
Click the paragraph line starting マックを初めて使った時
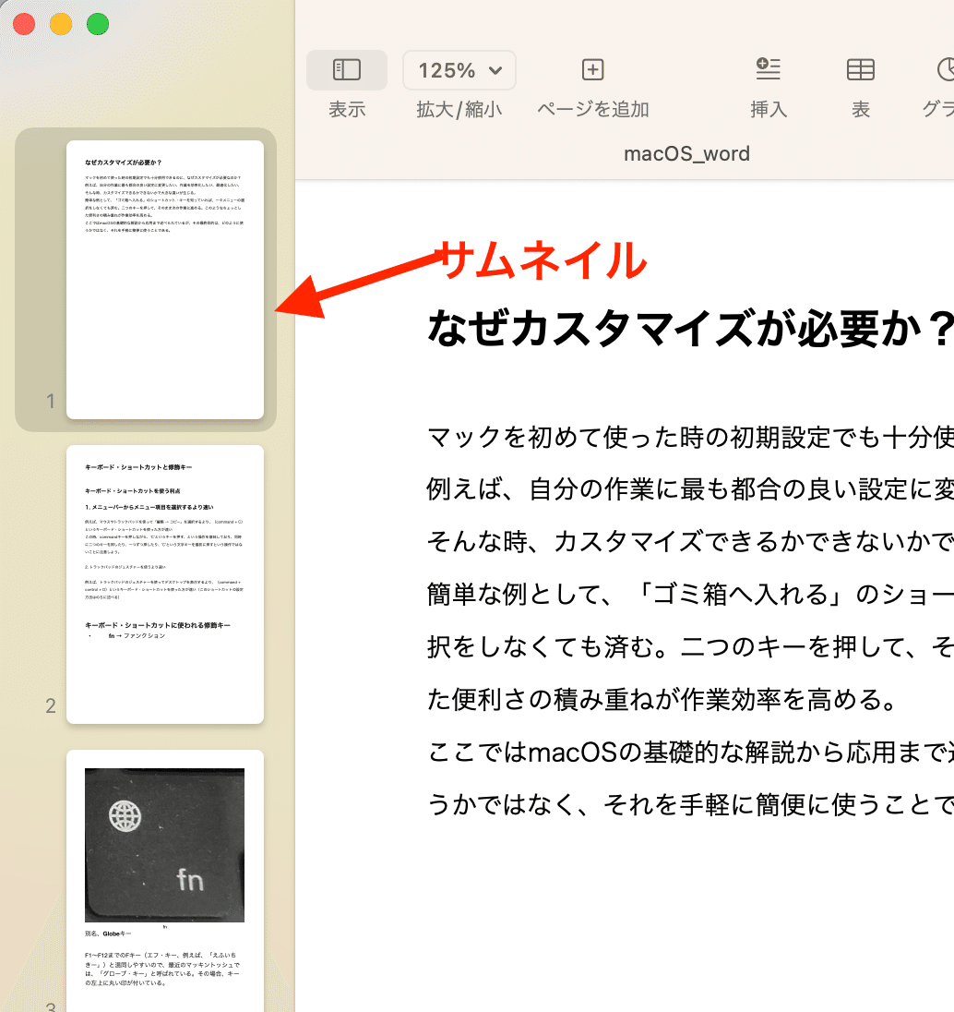[x=690, y=438]
